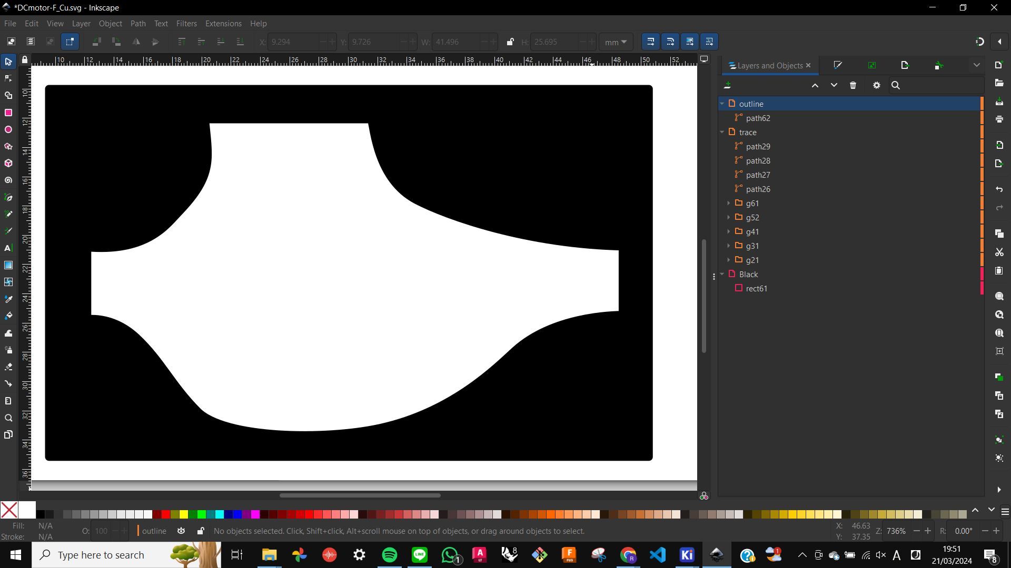
Task: Raise selection to top icon
Action: pyautogui.click(x=181, y=42)
